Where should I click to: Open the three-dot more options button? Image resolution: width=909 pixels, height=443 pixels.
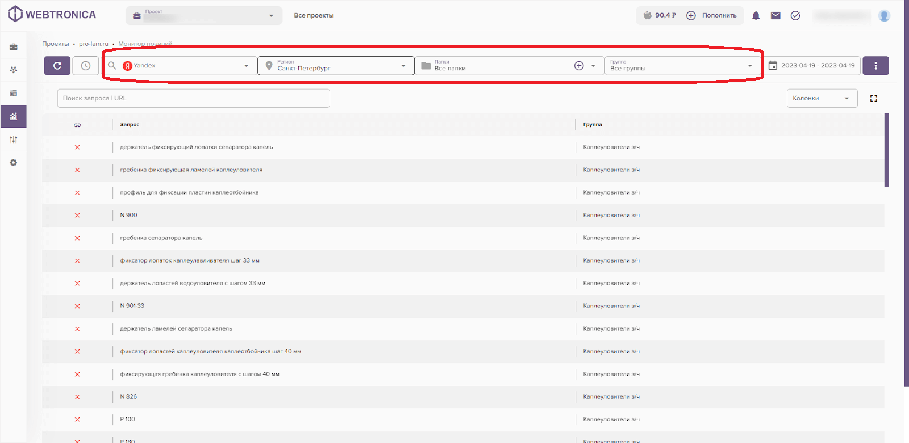[875, 66]
